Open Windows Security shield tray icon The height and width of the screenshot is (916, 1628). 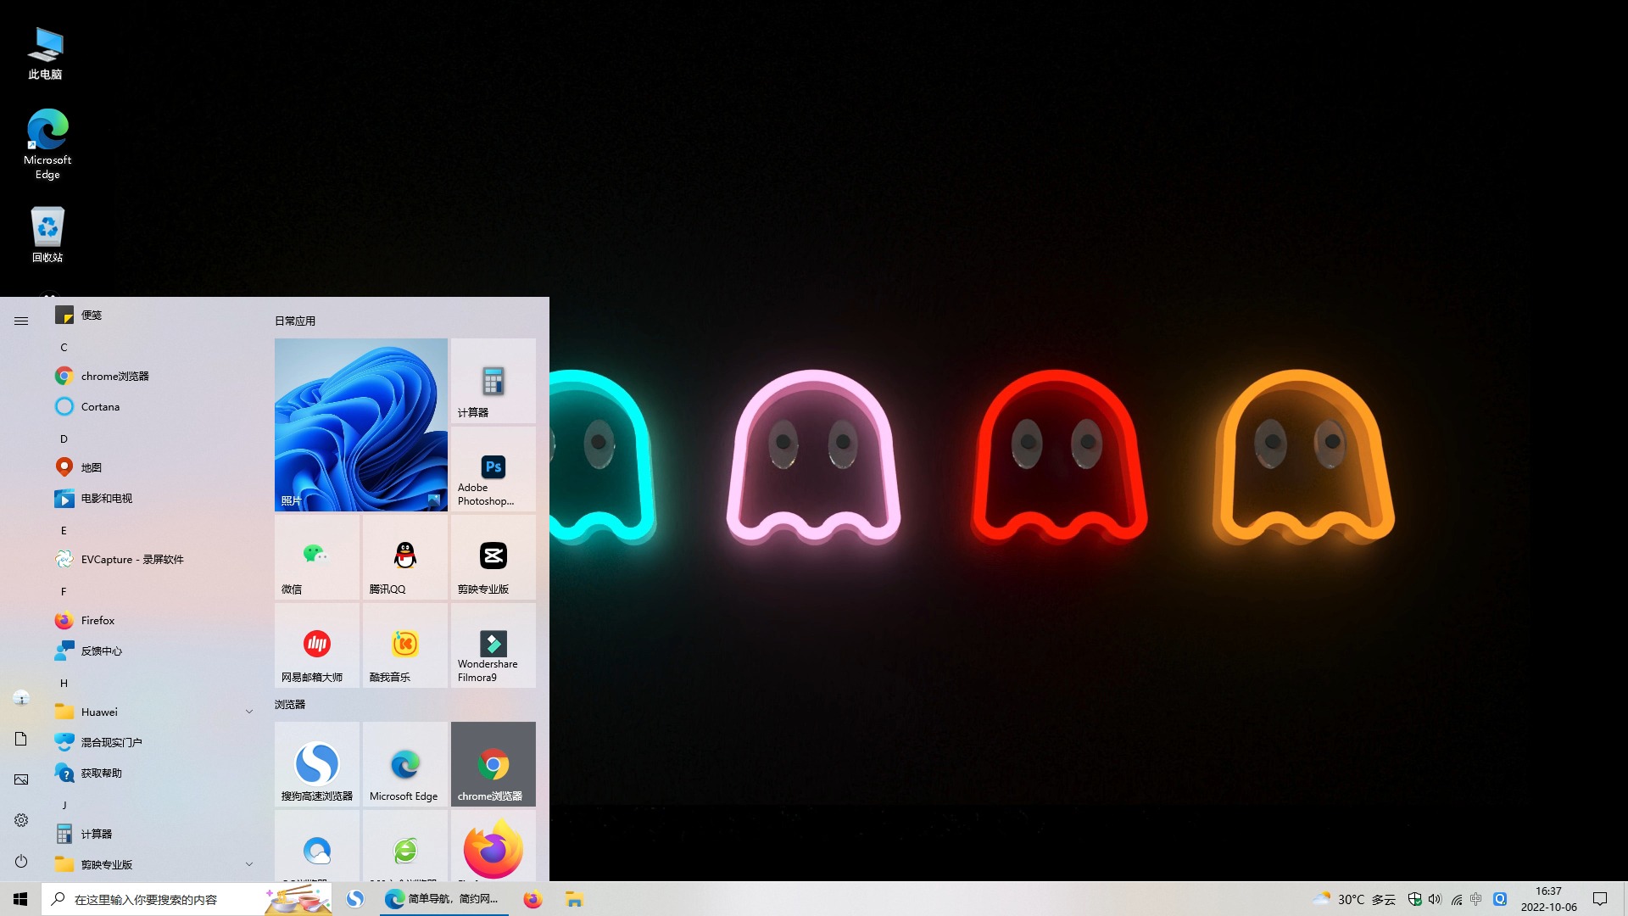1414,899
